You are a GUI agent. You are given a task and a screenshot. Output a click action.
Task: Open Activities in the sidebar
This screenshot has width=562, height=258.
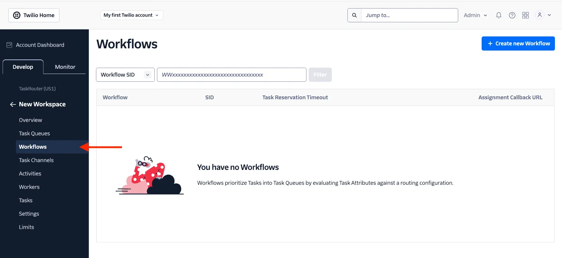30,174
